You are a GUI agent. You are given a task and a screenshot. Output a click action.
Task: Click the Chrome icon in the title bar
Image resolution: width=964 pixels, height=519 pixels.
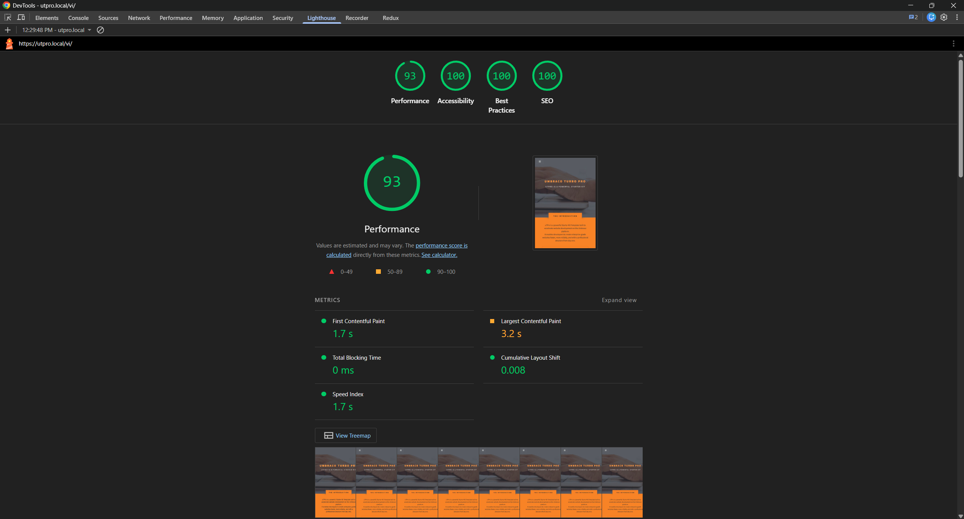tap(6, 5)
